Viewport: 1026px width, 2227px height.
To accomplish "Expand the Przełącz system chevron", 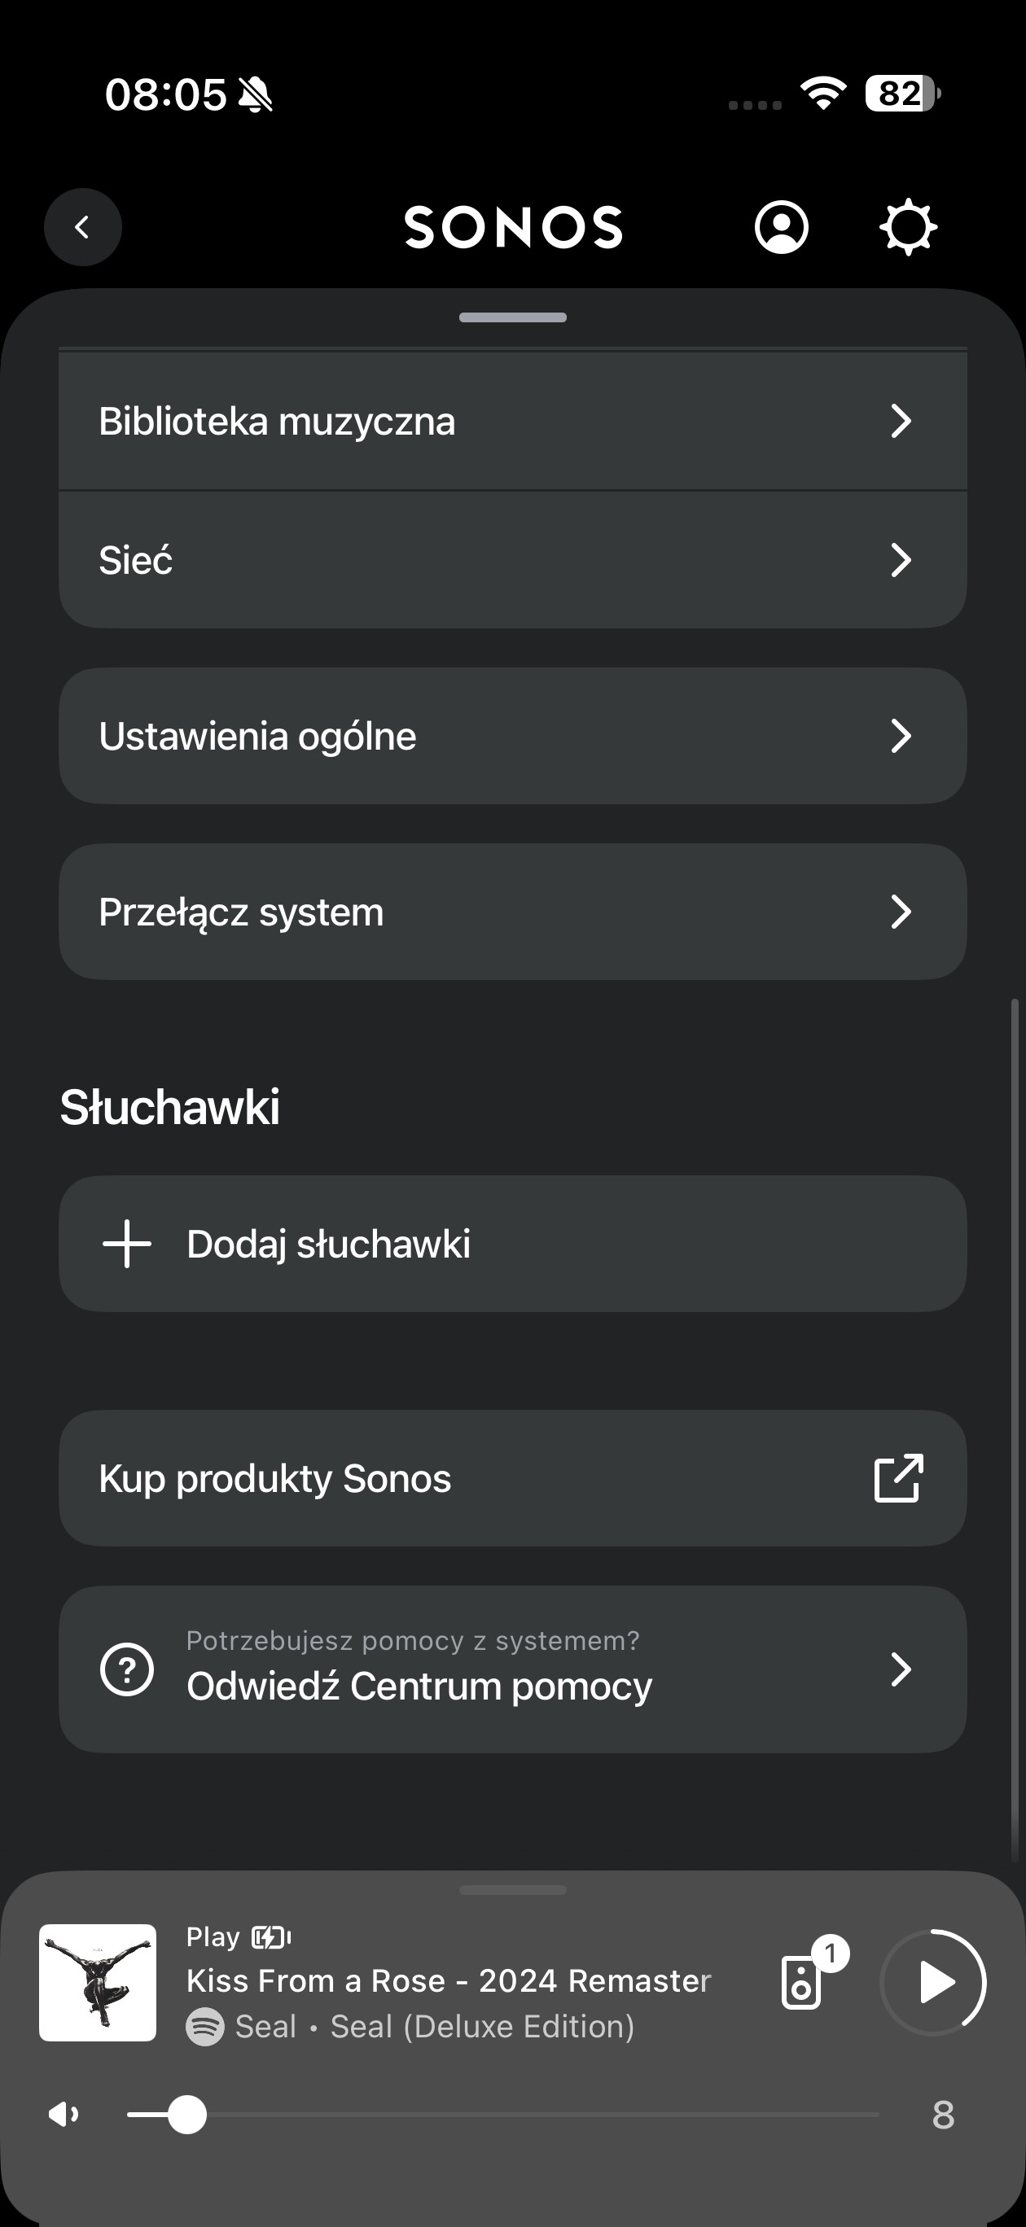I will (x=901, y=912).
